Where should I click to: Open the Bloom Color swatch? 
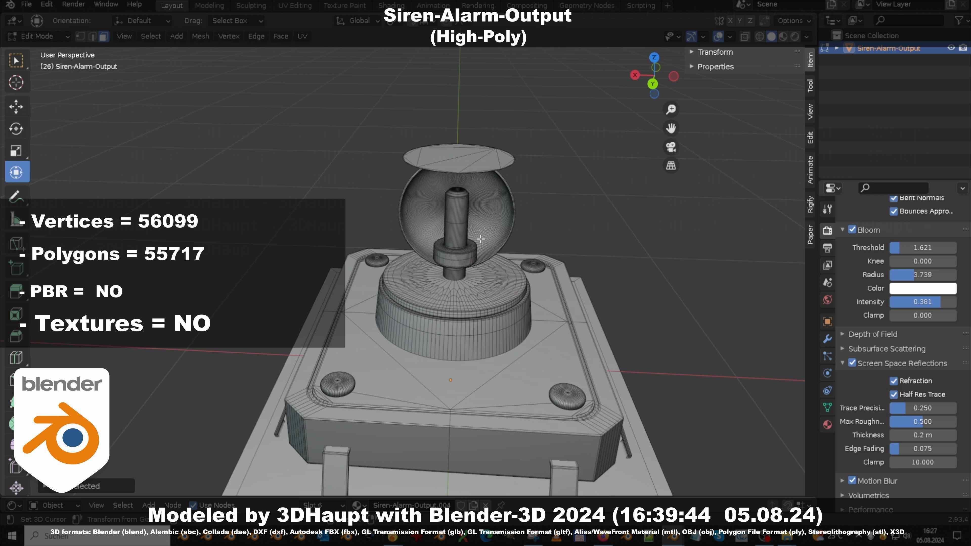tap(923, 288)
